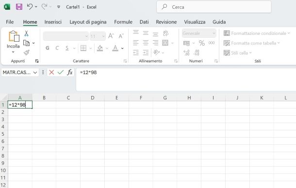
Task: Cancel entry with the red X
Action: pos(51,72)
